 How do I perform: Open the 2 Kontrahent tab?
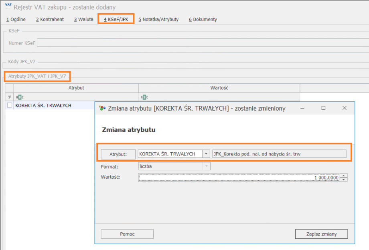point(50,19)
